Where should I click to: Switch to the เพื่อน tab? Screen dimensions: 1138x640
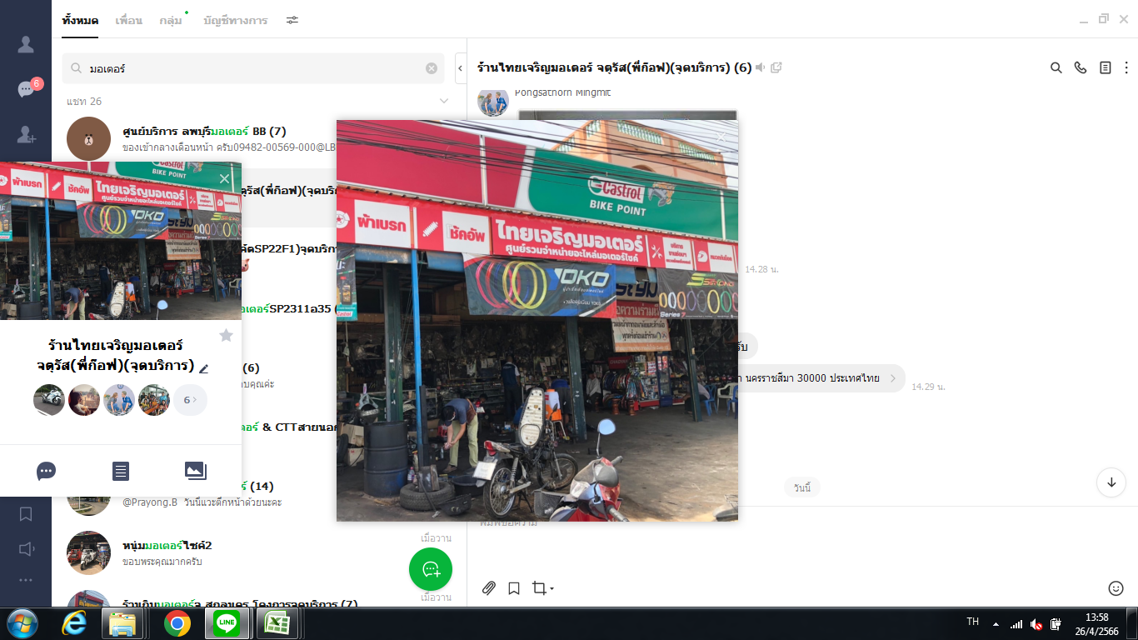(128, 21)
